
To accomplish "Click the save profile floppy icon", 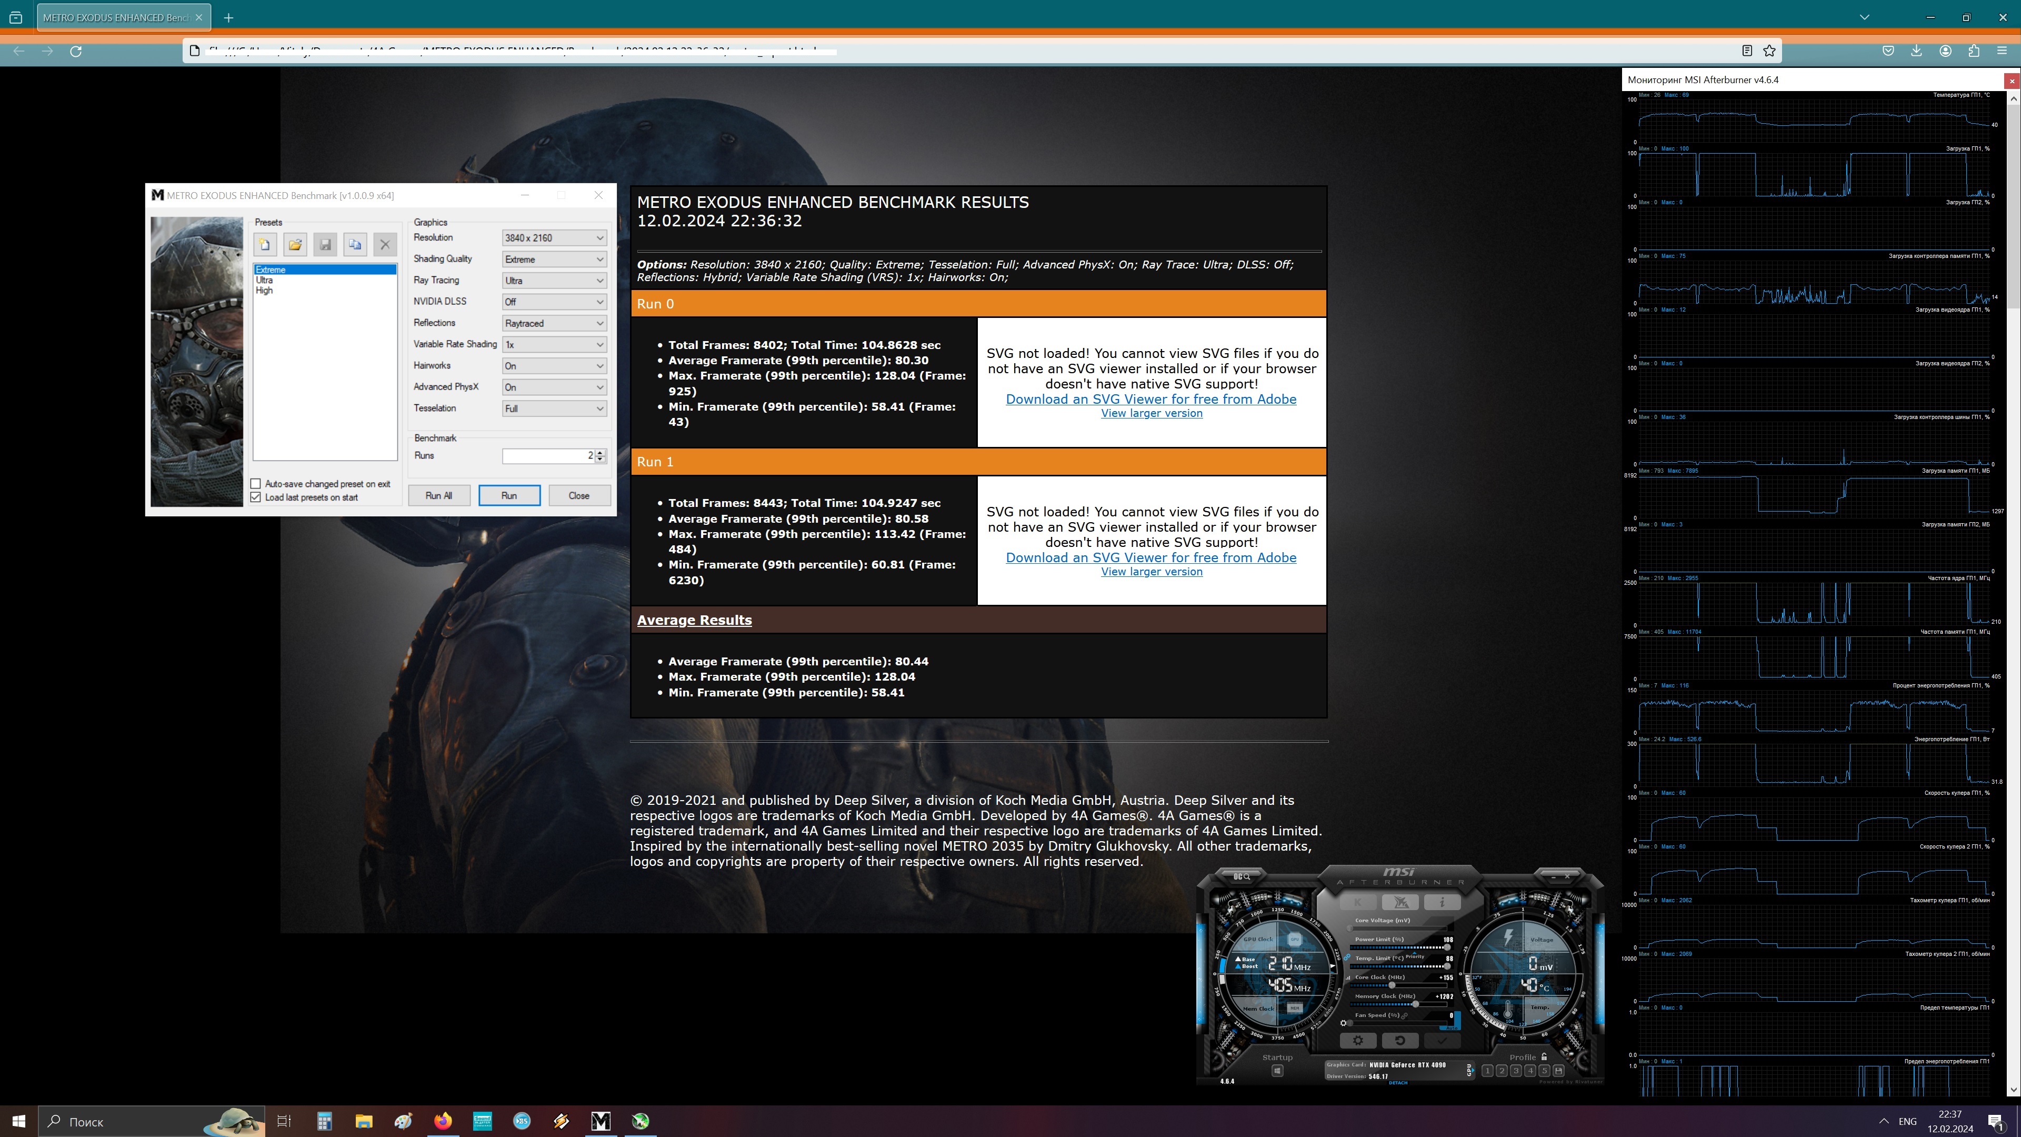I will [1558, 1071].
